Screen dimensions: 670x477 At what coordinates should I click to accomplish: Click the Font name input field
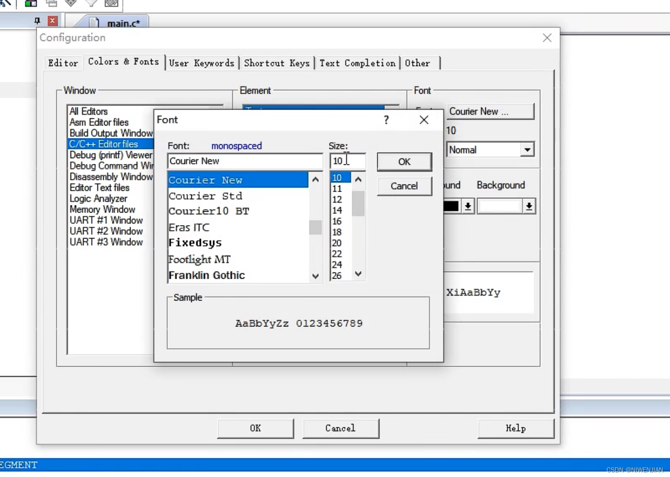pos(245,161)
